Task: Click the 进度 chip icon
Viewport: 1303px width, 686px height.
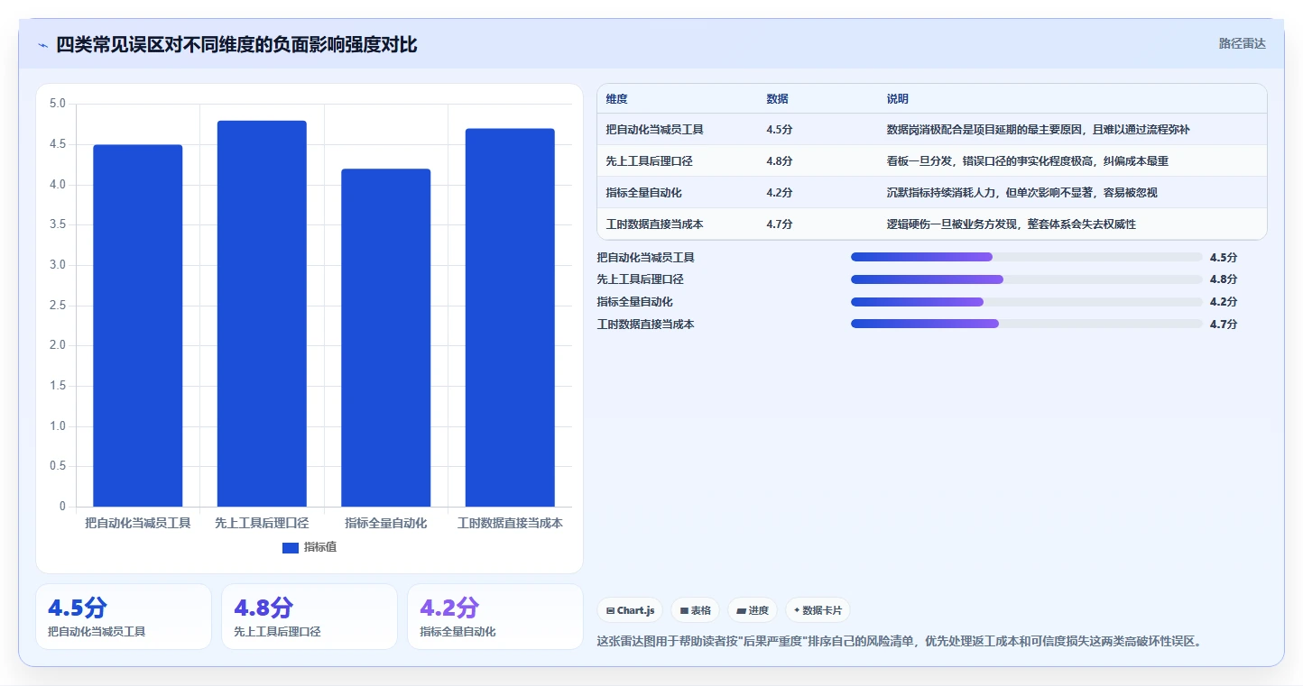Action: click(x=742, y=610)
